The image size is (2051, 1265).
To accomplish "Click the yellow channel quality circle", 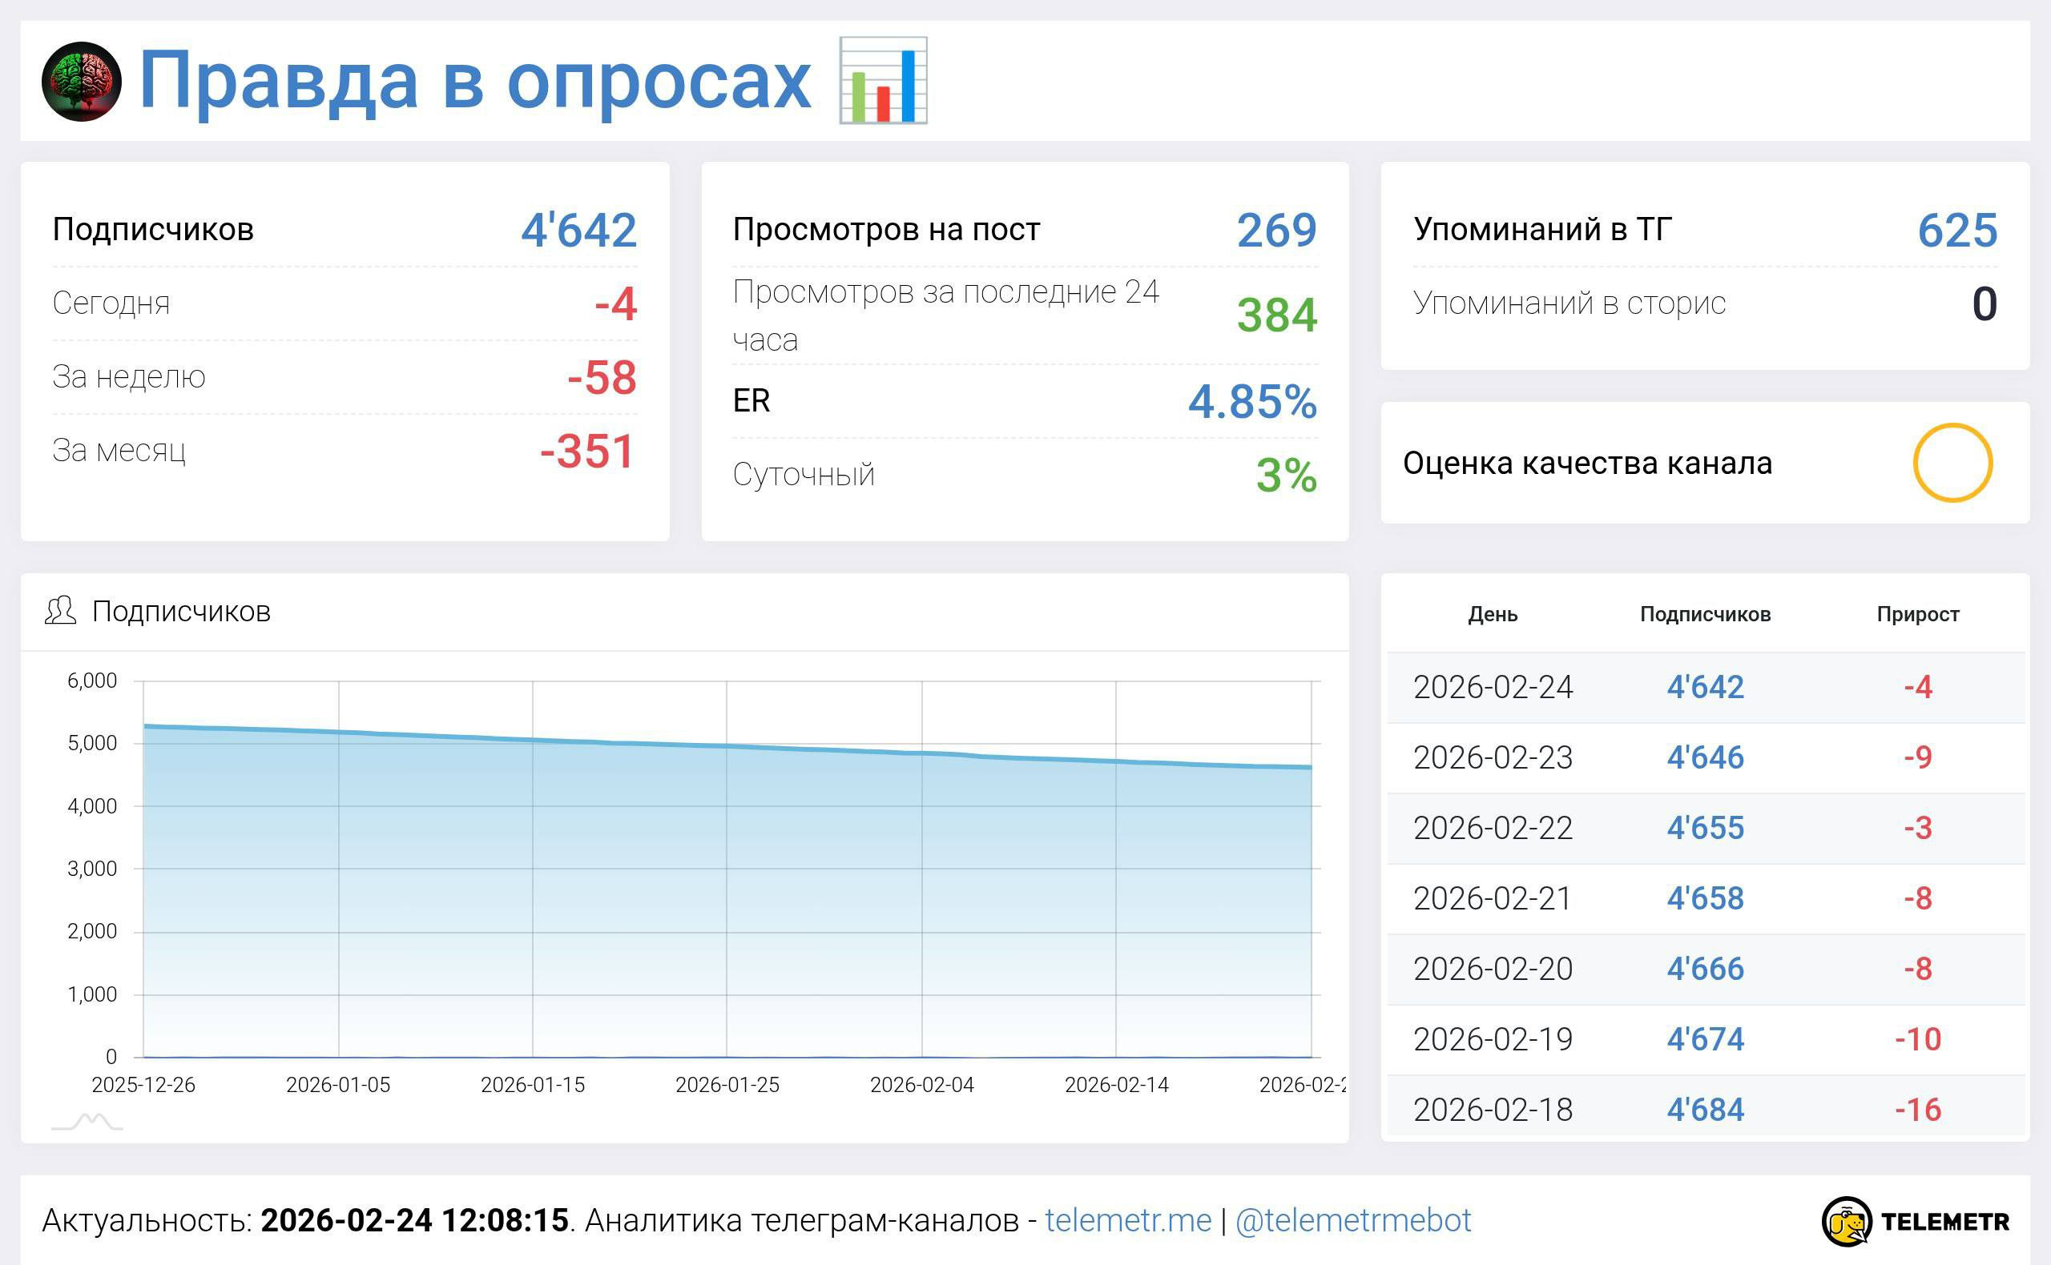I will 1952,463.
